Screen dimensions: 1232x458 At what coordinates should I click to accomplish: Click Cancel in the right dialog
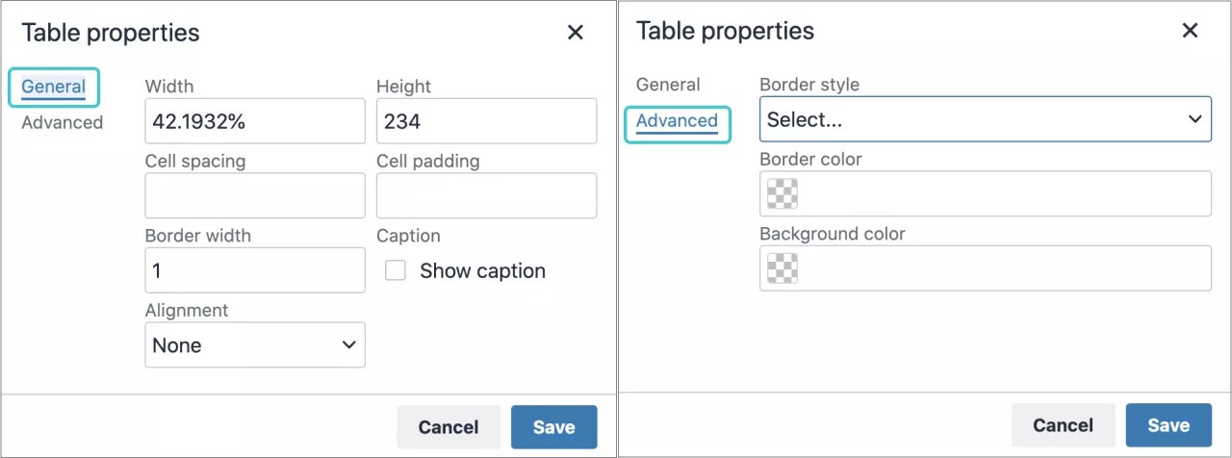(x=1063, y=425)
